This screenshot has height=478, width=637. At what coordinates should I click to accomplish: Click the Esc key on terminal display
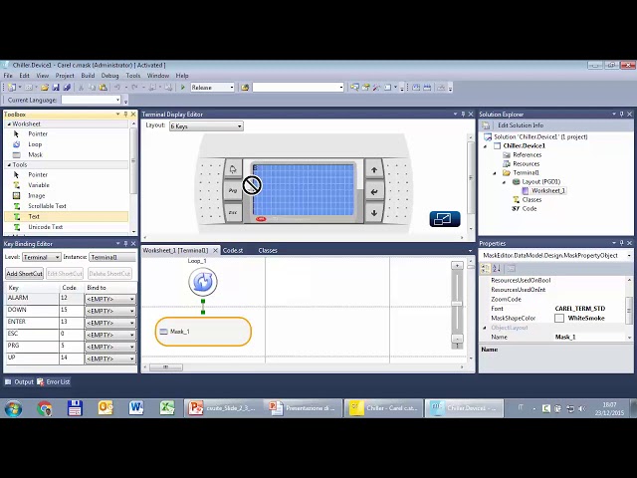point(233,212)
